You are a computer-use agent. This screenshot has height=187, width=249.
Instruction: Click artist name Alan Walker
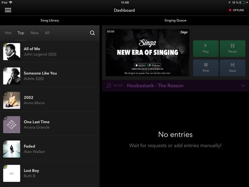[x=34, y=152]
